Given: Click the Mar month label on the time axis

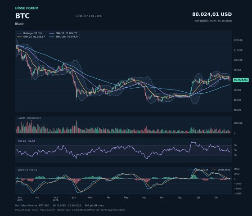Looking at the screenshot, I should [90, 198].
